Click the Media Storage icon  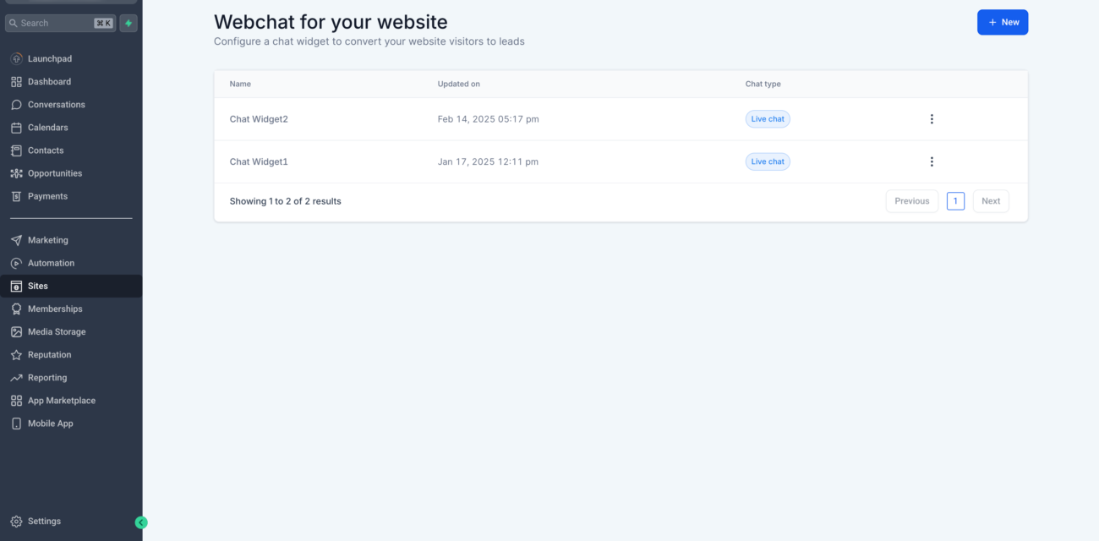[15, 331]
